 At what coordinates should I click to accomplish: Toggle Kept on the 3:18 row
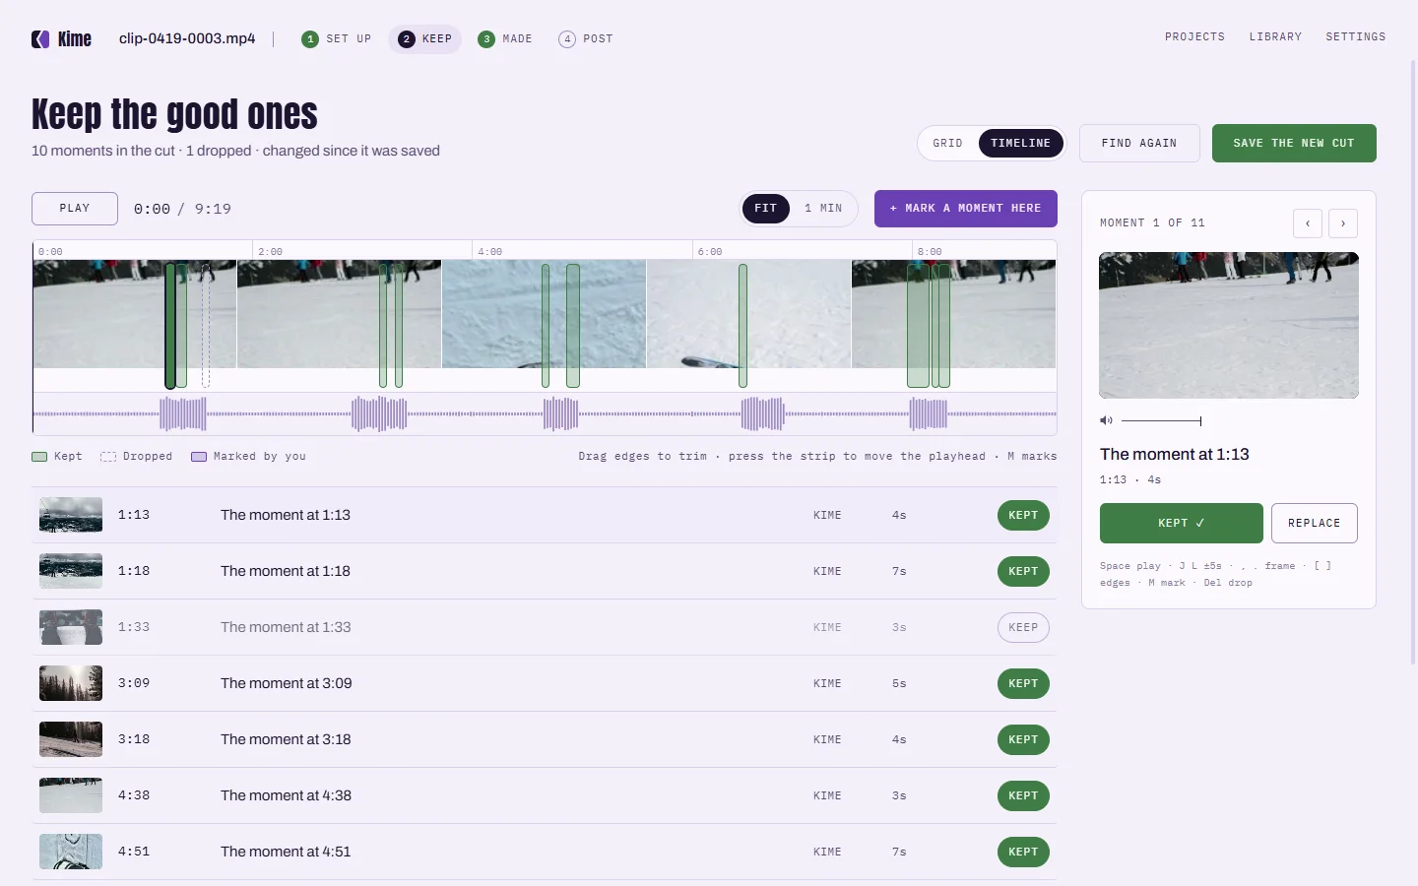[1023, 740]
